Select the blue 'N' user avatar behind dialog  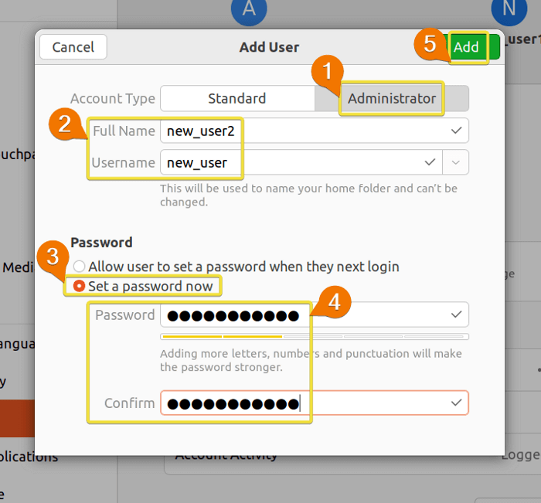coord(509,10)
